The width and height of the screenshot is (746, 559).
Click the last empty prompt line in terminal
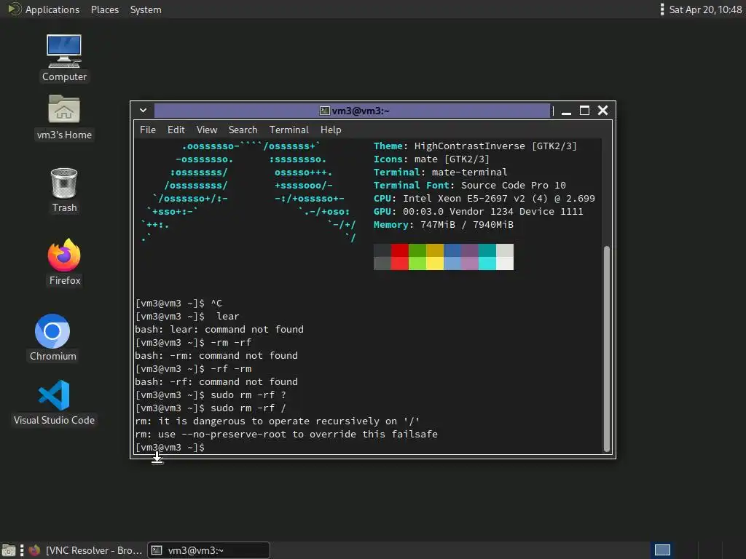click(x=170, y=448)
